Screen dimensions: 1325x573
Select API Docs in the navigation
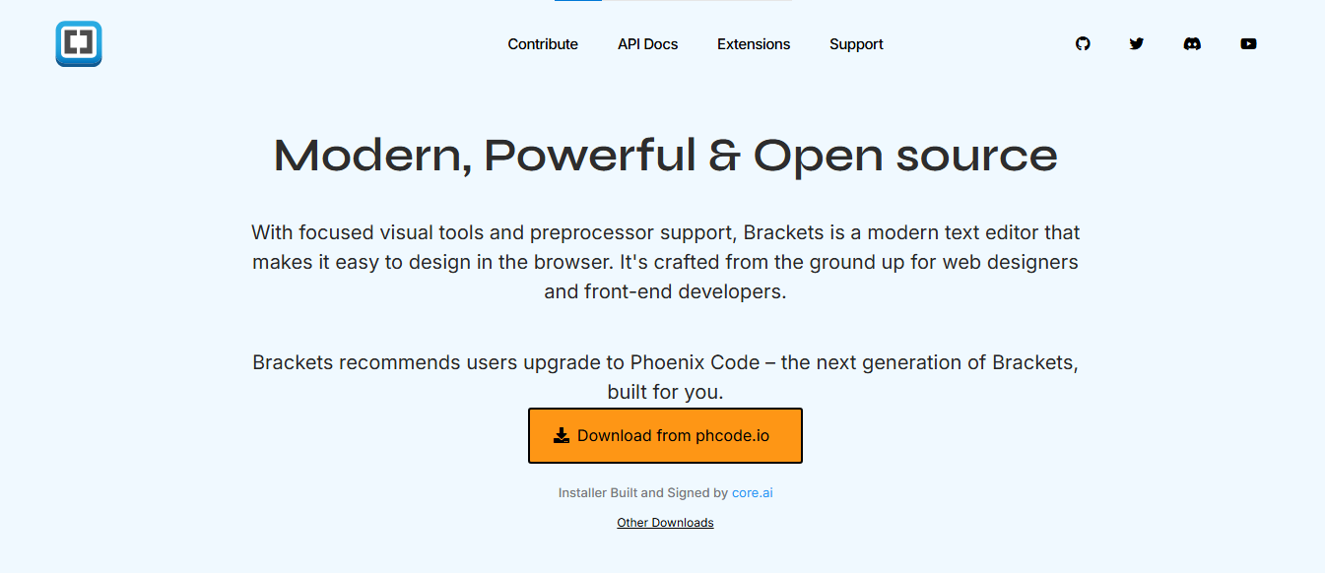[x=647, y=43]
